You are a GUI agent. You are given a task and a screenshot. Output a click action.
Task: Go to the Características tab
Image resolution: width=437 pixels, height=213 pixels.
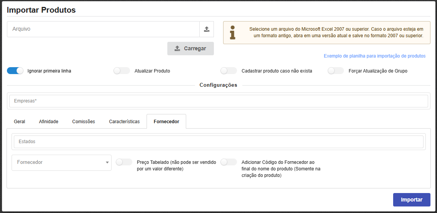(x=124, y=122)
